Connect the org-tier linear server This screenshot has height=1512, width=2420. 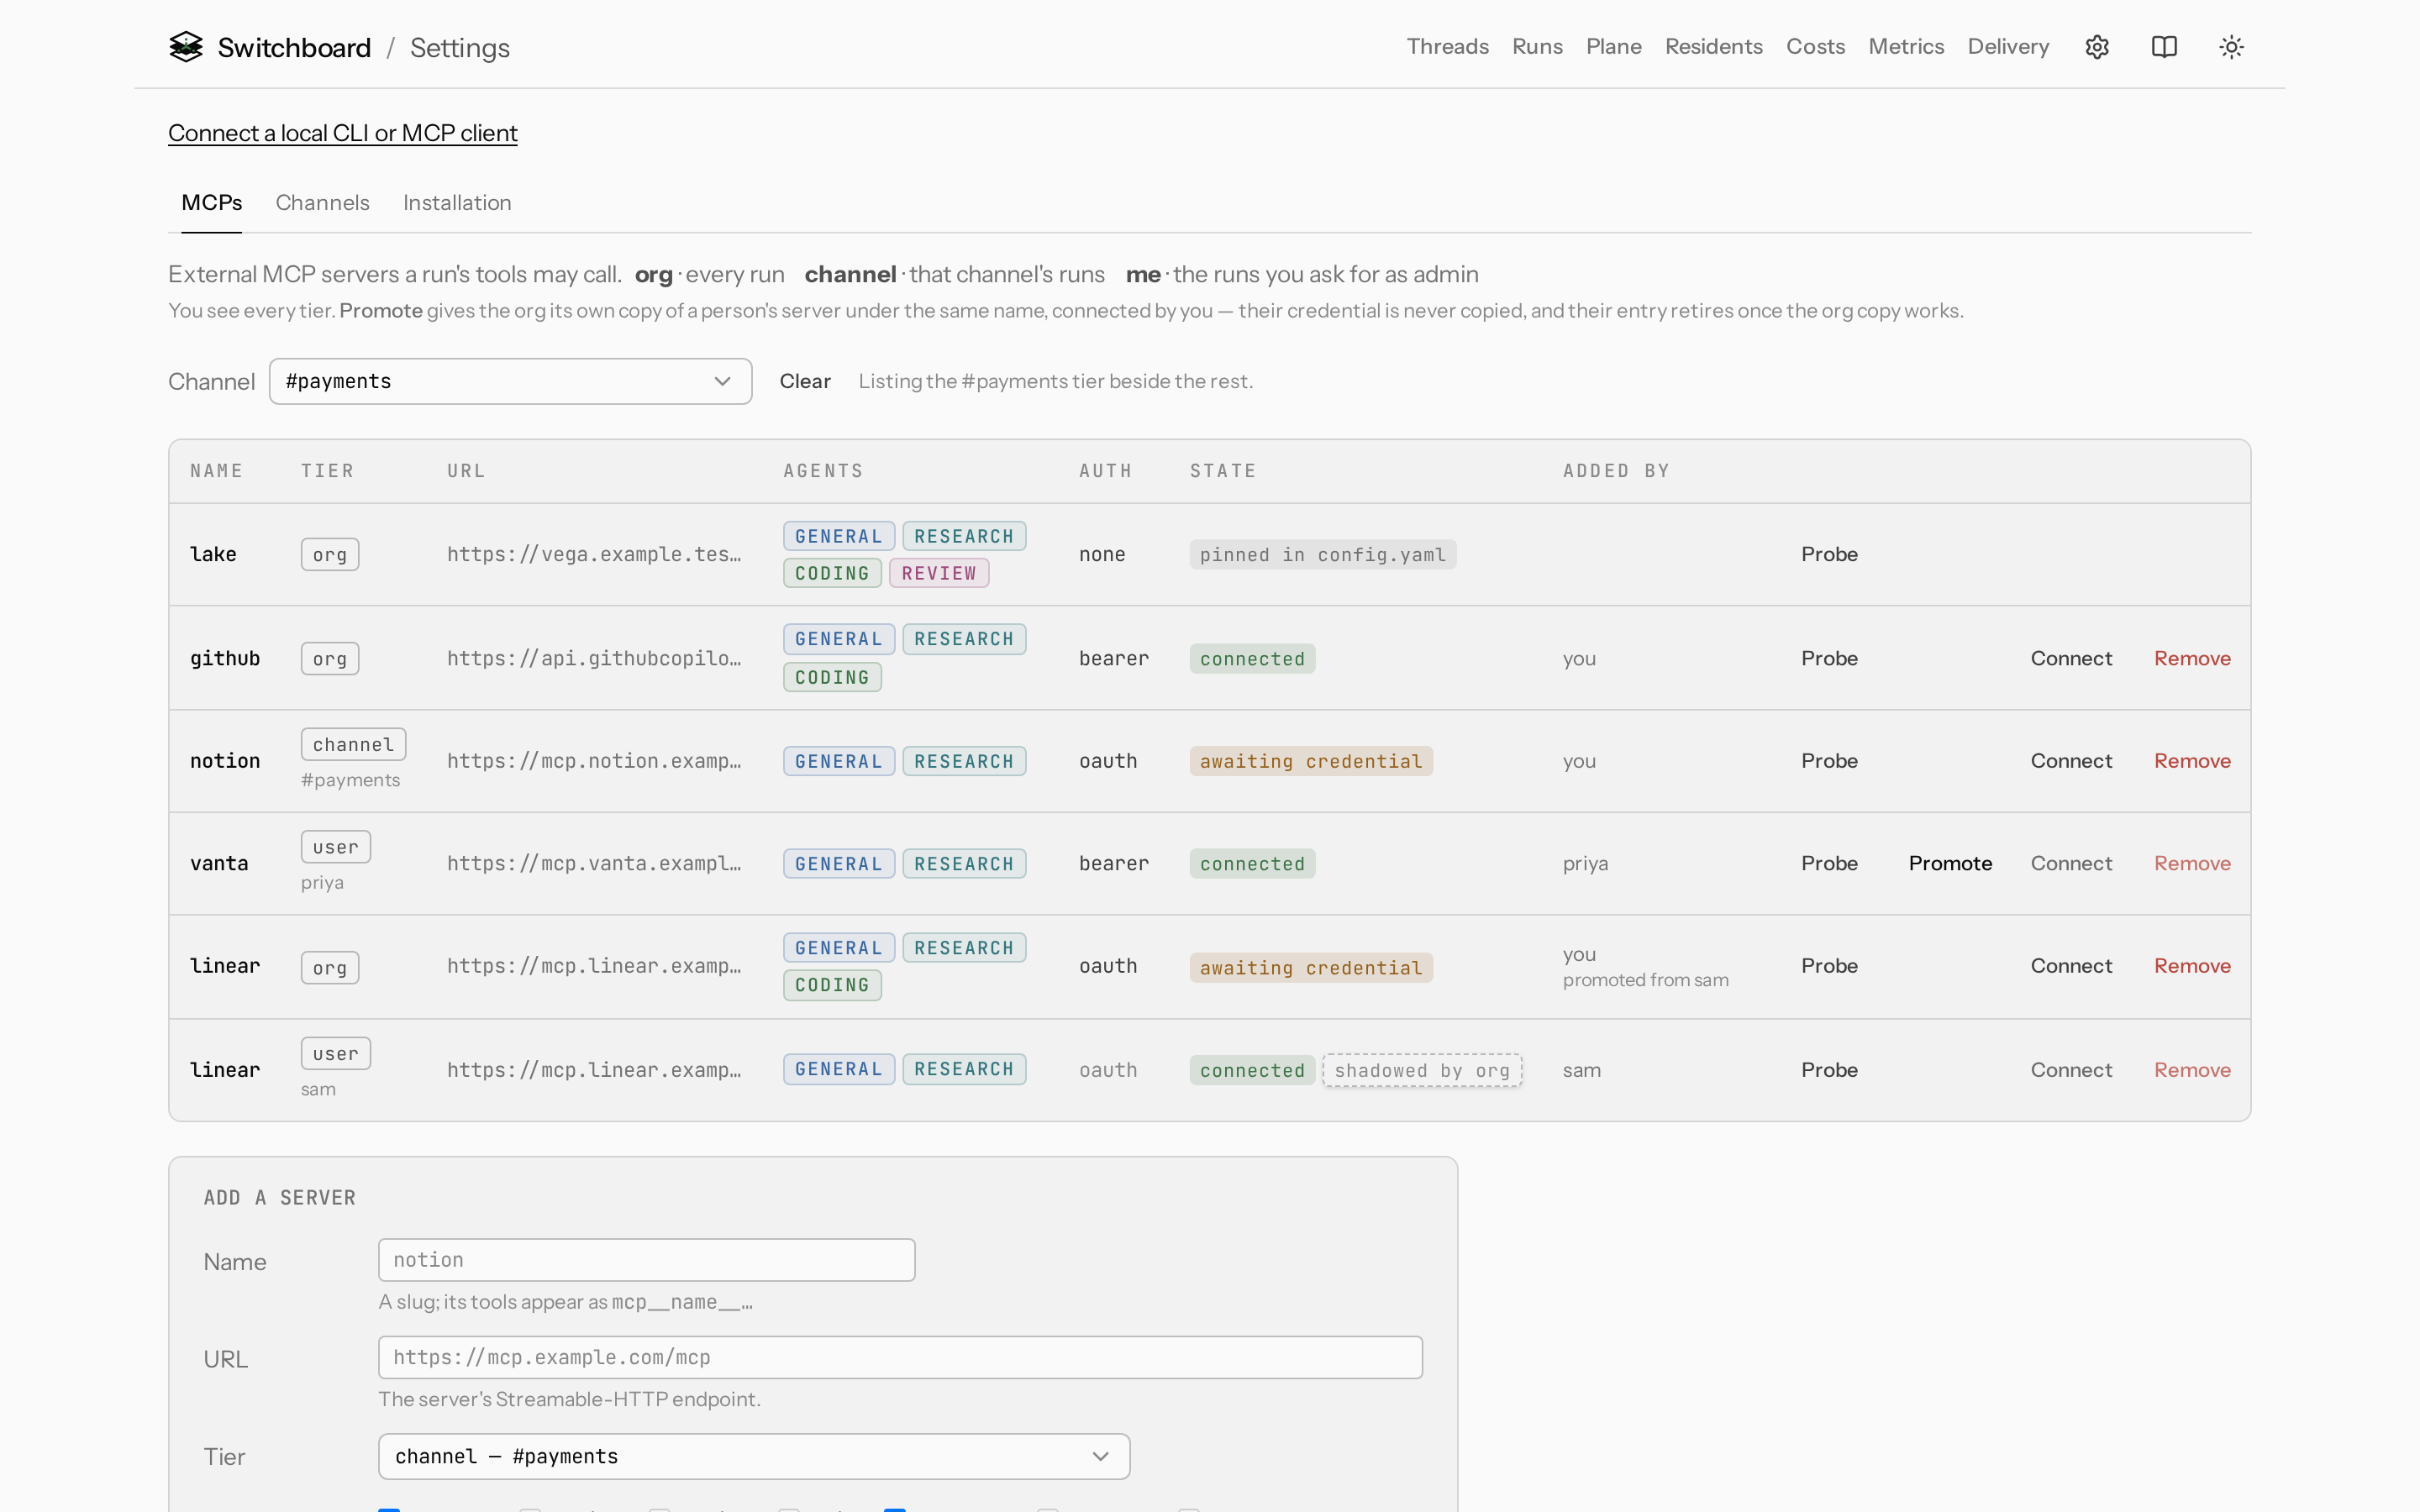tap(2071, 966)
